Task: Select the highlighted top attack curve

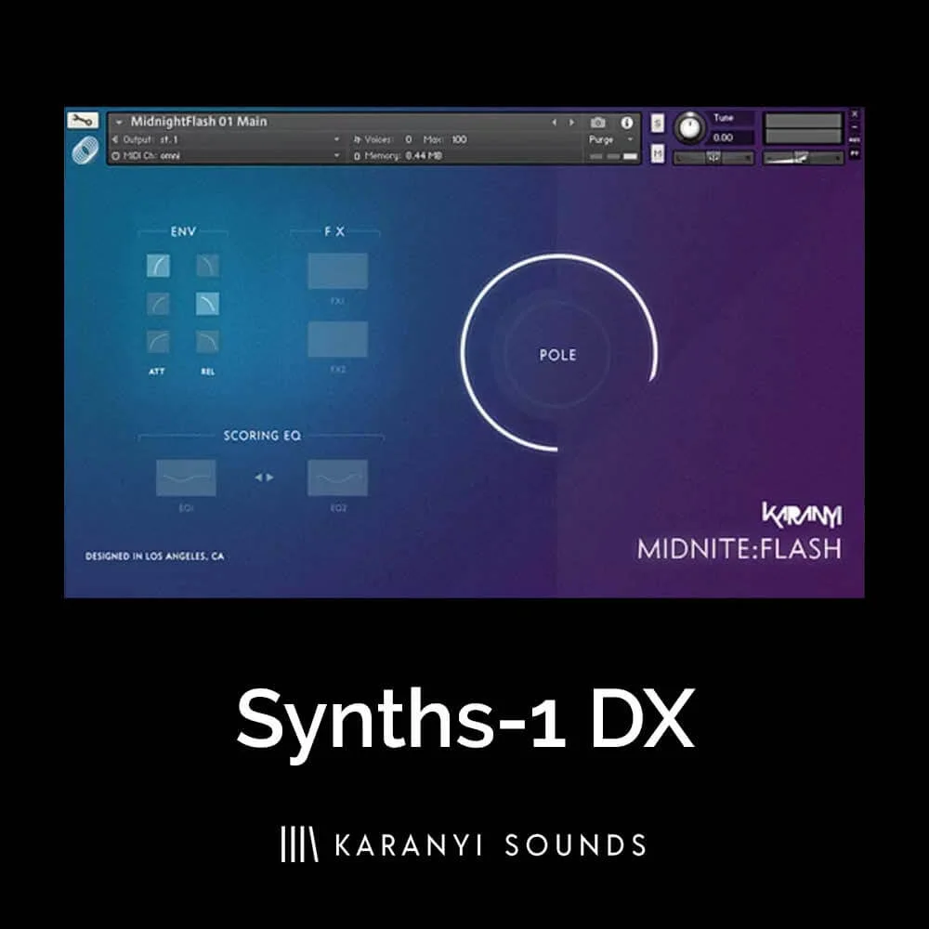Action: [x=158, y=266]
